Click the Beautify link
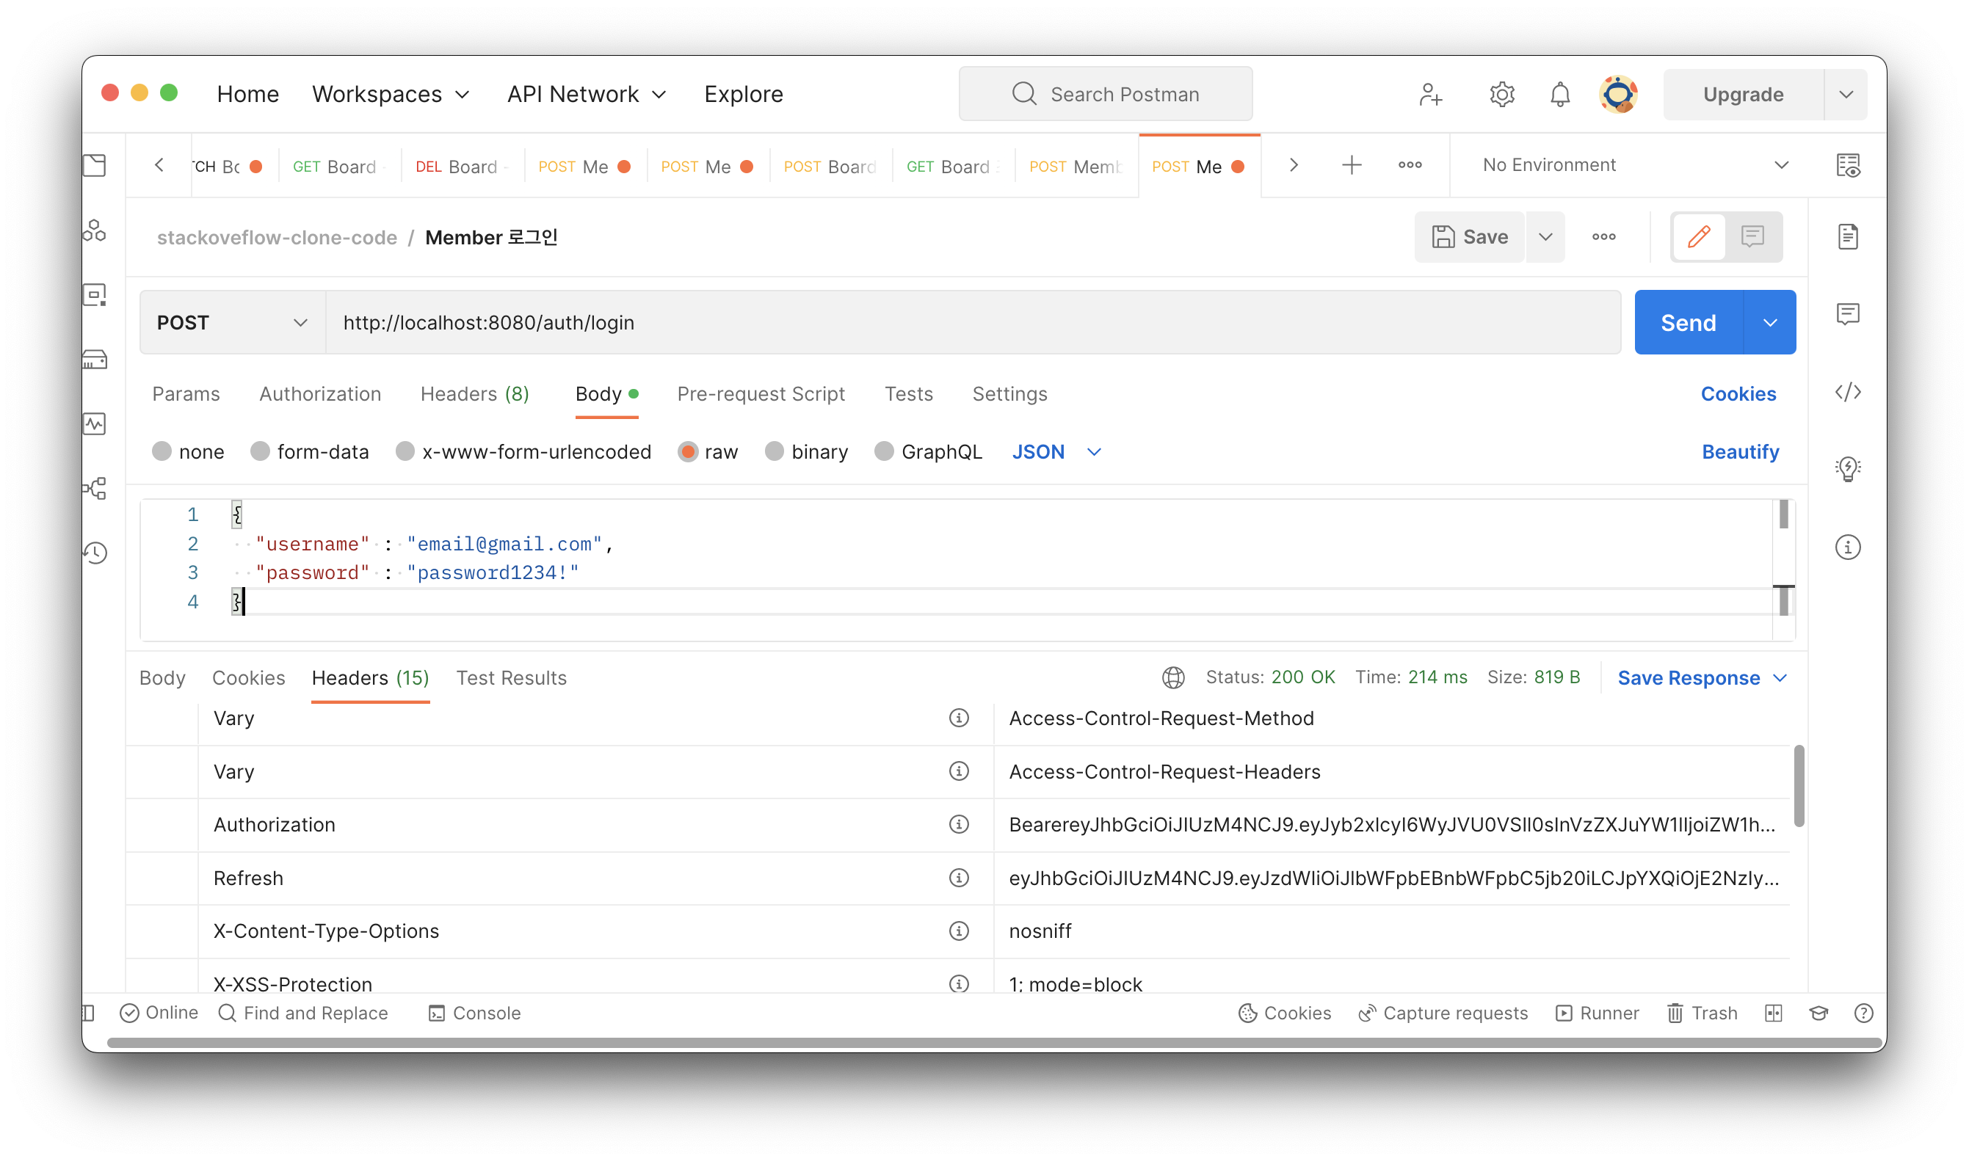The height and width of the screenshot is (1161, 1969). [1740, 451]
